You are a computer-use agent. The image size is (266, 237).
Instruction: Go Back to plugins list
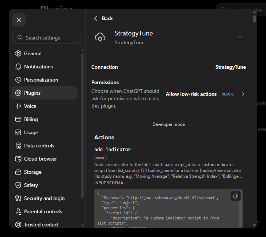[x=103, y=18]
